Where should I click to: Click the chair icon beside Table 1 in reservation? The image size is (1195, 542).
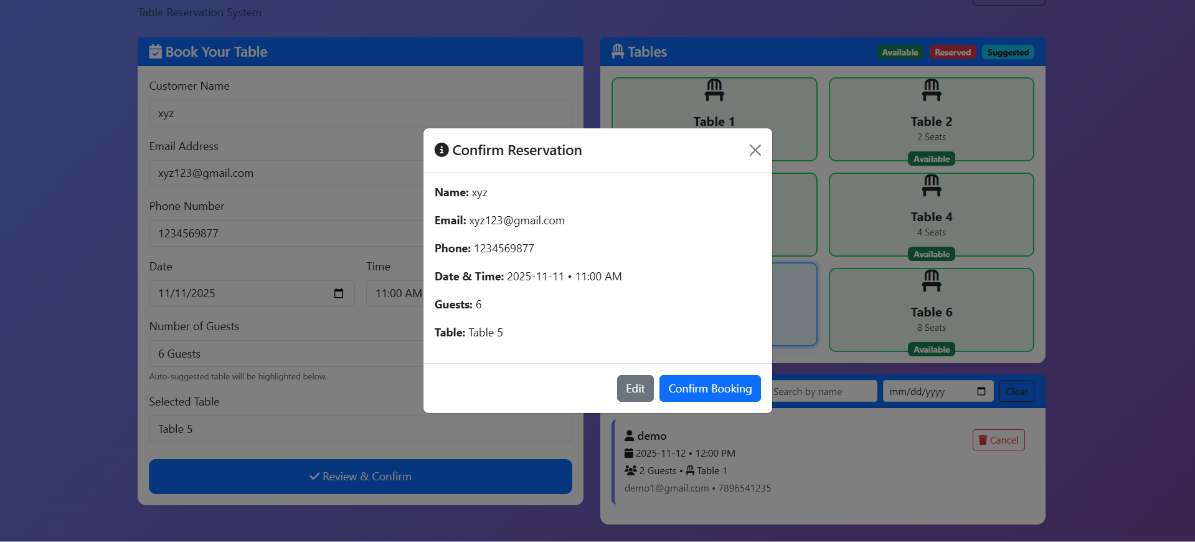[690, 470]
